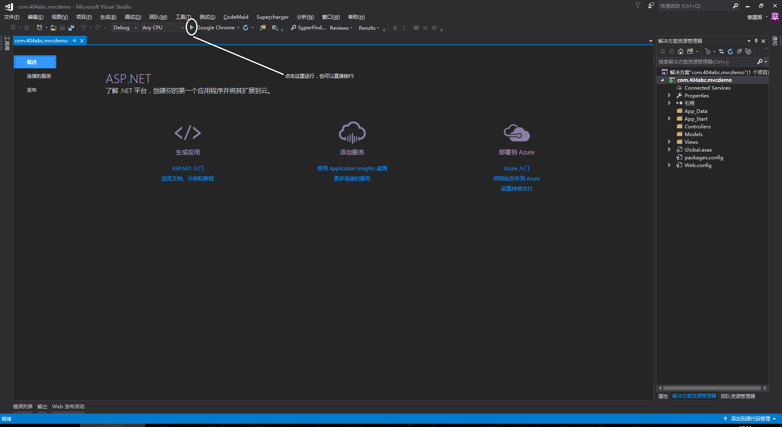Collapse the com.404abc.mvcdemo project node
This screenshot has width=782, height=427.
[662, 80]
